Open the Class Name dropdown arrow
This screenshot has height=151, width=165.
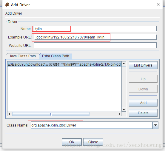click(155, 125)
